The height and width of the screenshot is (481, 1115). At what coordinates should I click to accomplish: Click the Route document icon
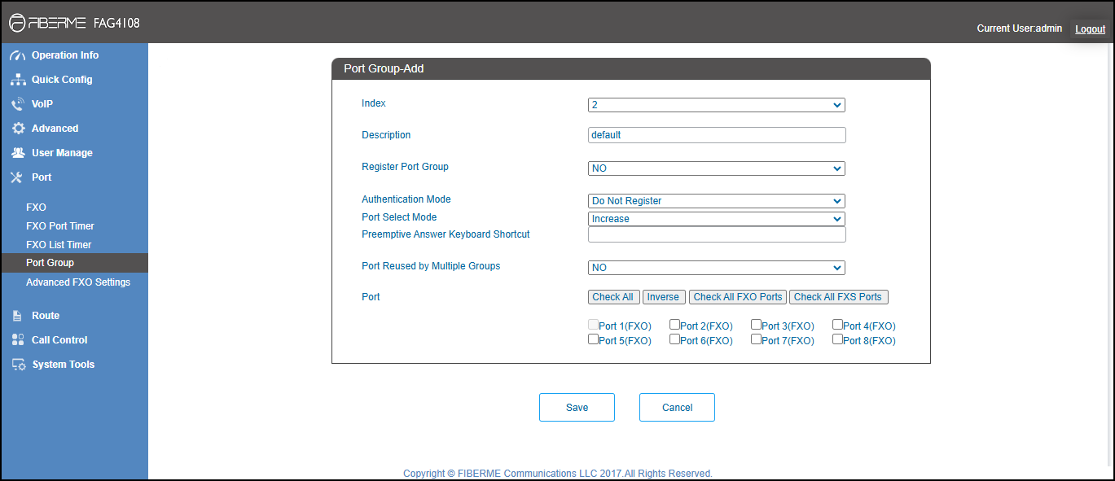(x=18, y=316)
